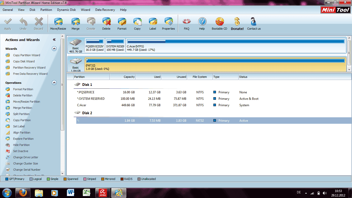Open Windows Explorer from taskbar
The image size is (352, 198).
click(x=39, y=193)
